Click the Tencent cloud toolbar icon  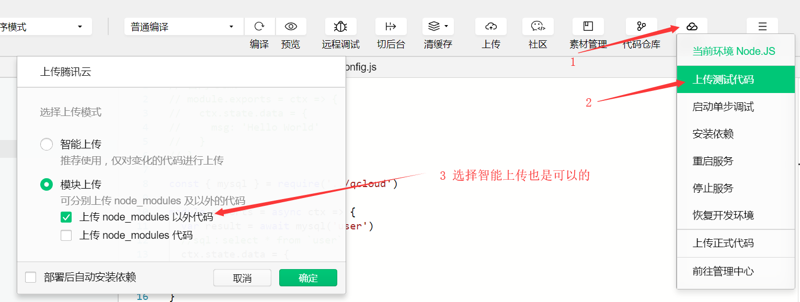[x=692, y=27]
